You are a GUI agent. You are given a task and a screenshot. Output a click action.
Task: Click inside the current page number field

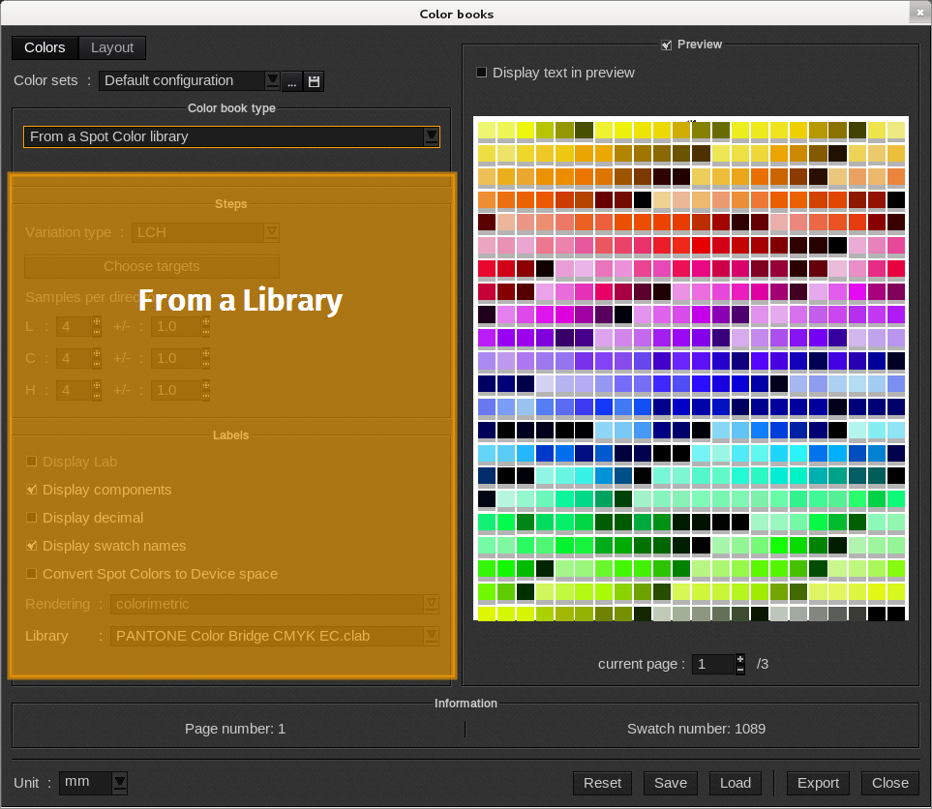point(712,664)
